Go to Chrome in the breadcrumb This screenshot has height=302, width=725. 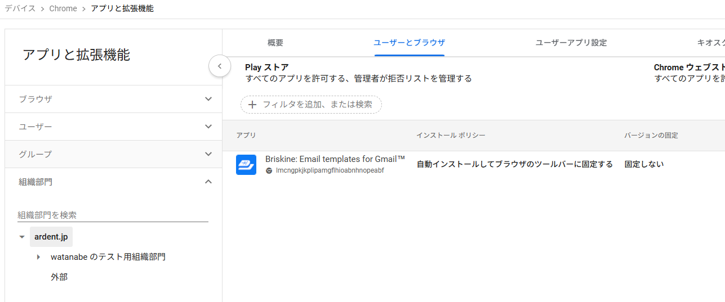(x=63, y=8)
